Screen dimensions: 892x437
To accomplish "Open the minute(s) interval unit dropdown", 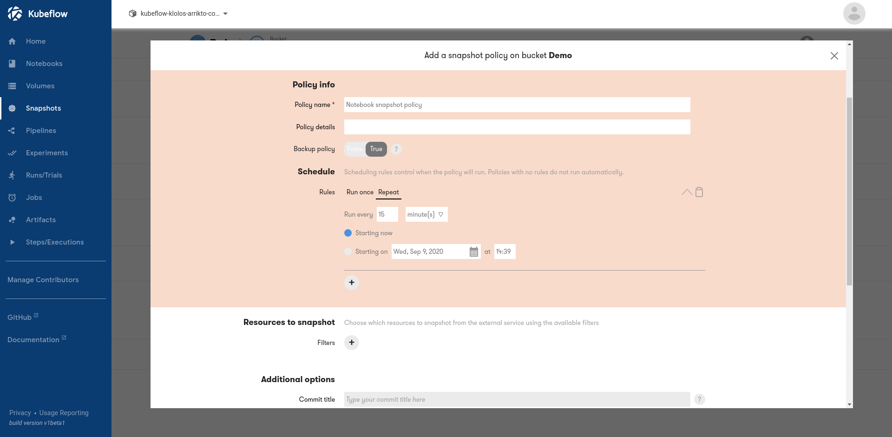I will 426,214.
